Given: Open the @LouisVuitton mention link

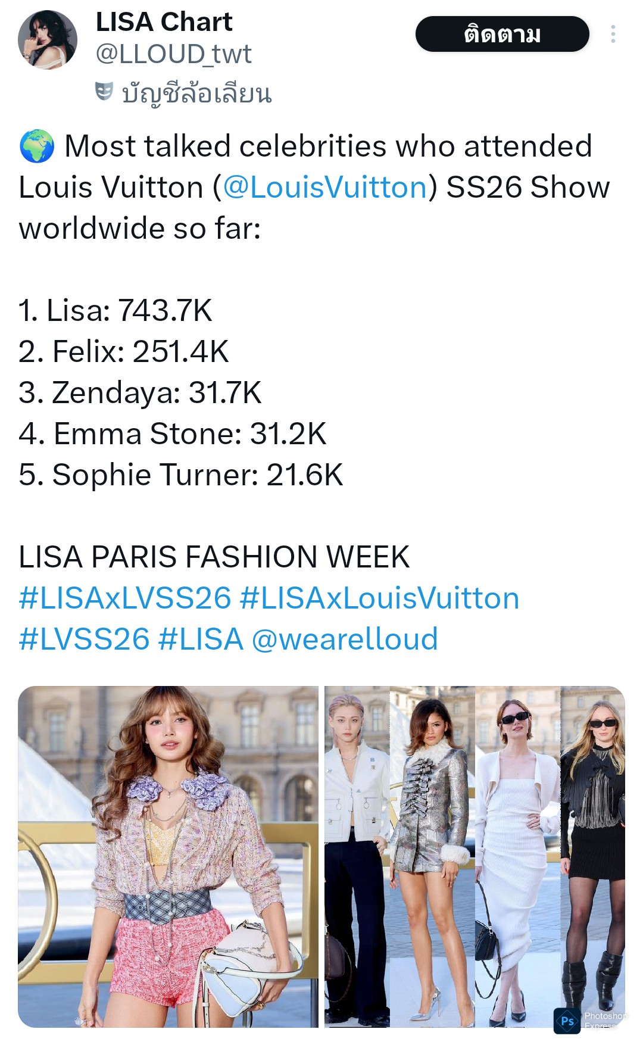Looking at the screenshot, I should pos(324,188).
